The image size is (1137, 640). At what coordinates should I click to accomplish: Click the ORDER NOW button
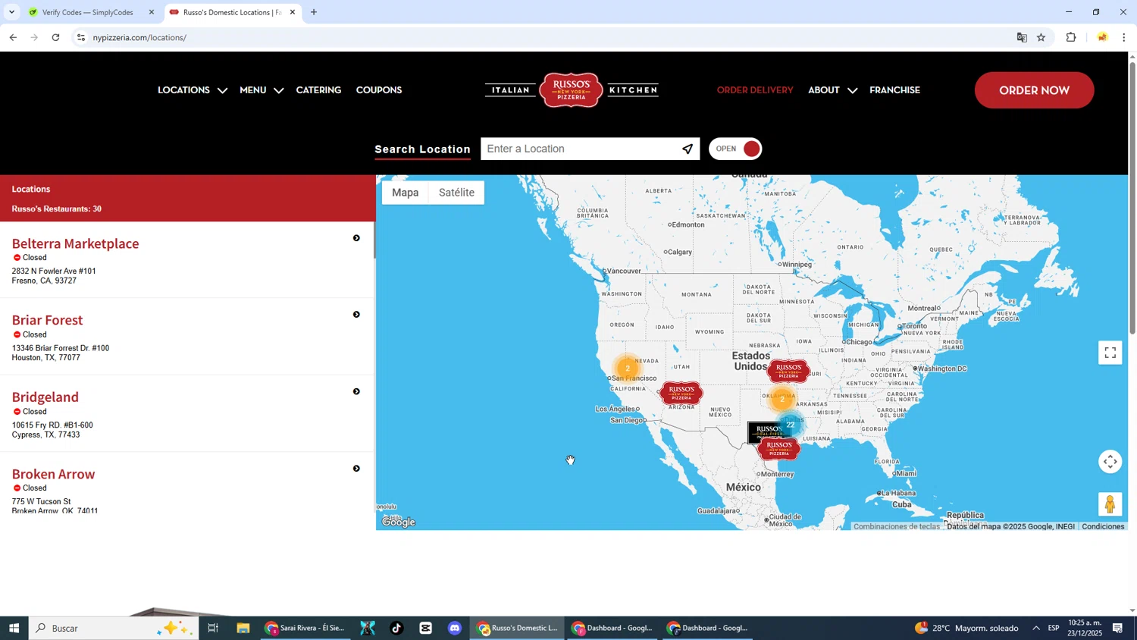coord(1034,90)
